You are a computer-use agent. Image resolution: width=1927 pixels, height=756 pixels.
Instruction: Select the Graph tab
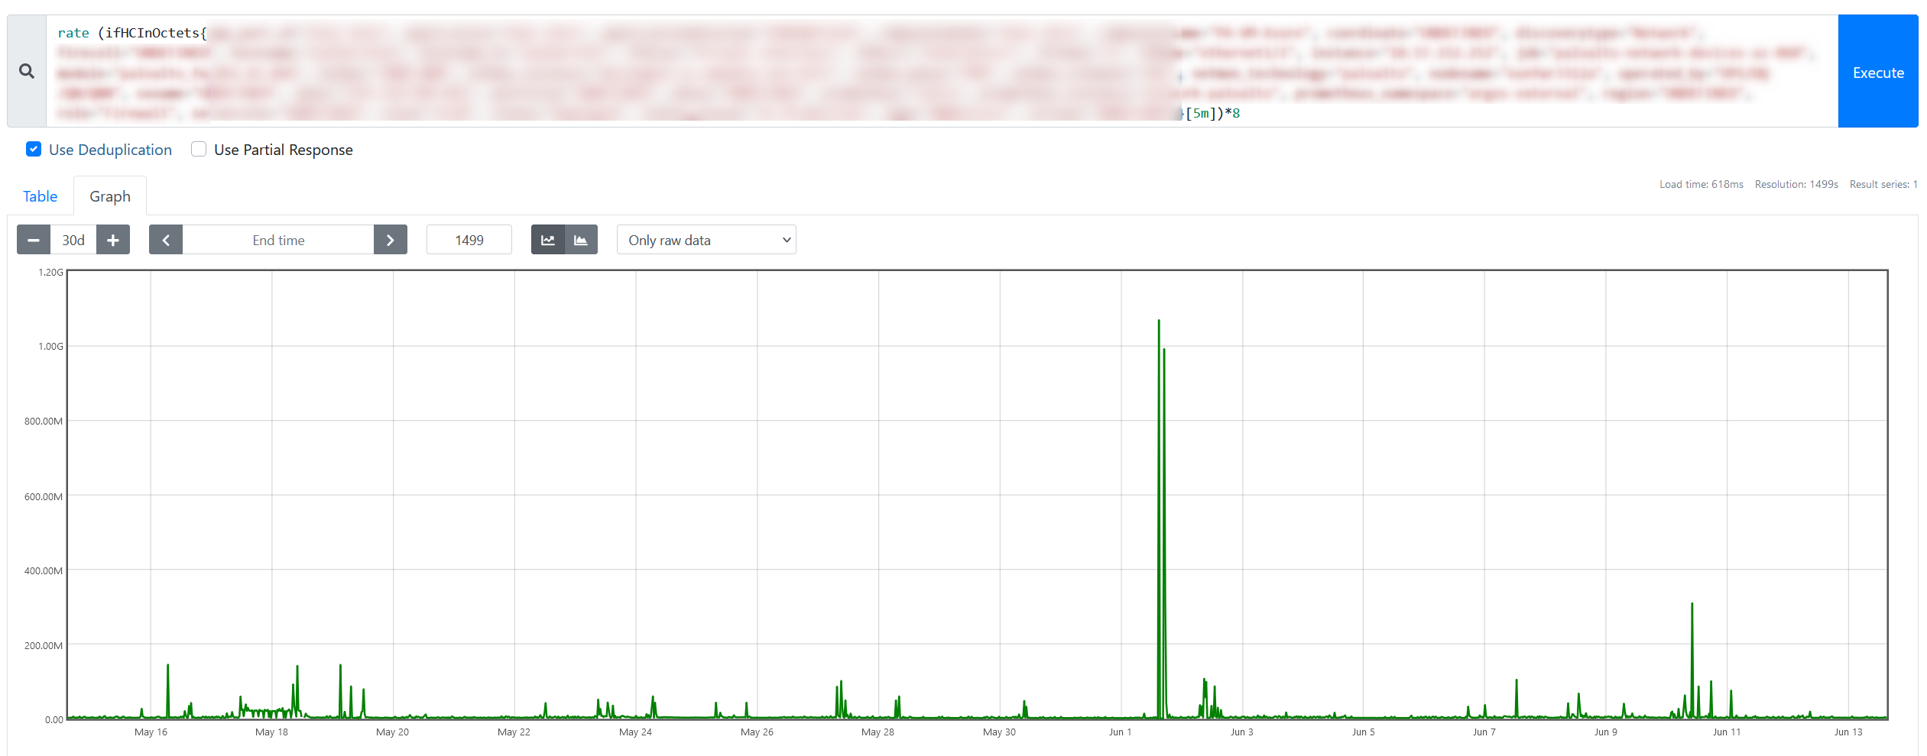point(110,196)
